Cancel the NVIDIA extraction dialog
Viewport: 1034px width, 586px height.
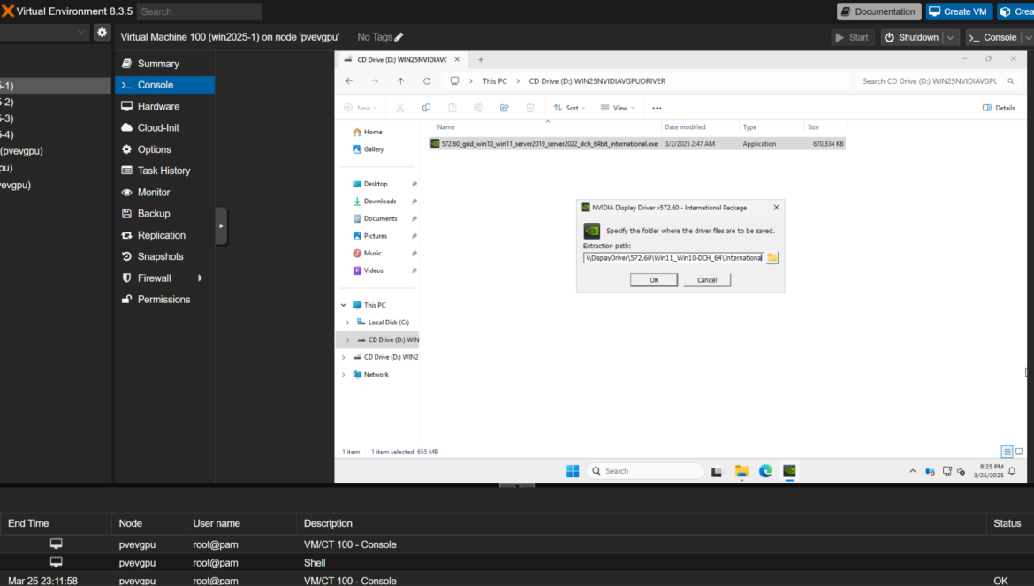click(x=707, y=280)
